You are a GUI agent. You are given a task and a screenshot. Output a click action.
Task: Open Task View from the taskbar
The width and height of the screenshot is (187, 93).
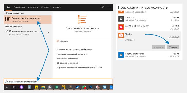pos(14,87)
